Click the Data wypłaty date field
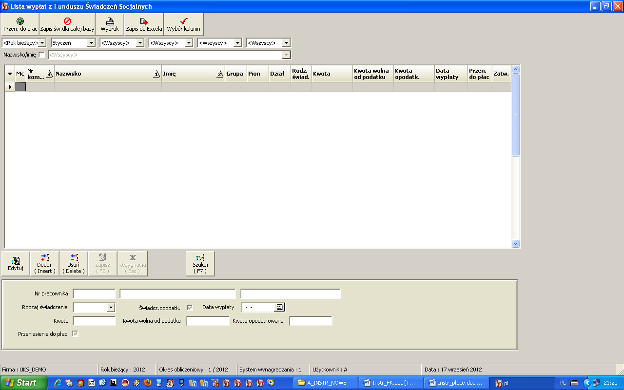 tap(259, 307)
